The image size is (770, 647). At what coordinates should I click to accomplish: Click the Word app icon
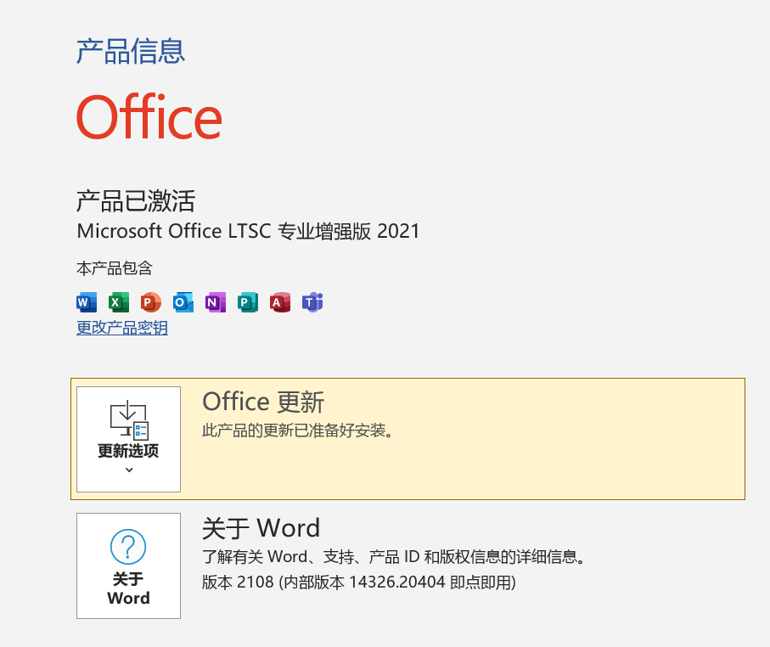pos(87,302)
